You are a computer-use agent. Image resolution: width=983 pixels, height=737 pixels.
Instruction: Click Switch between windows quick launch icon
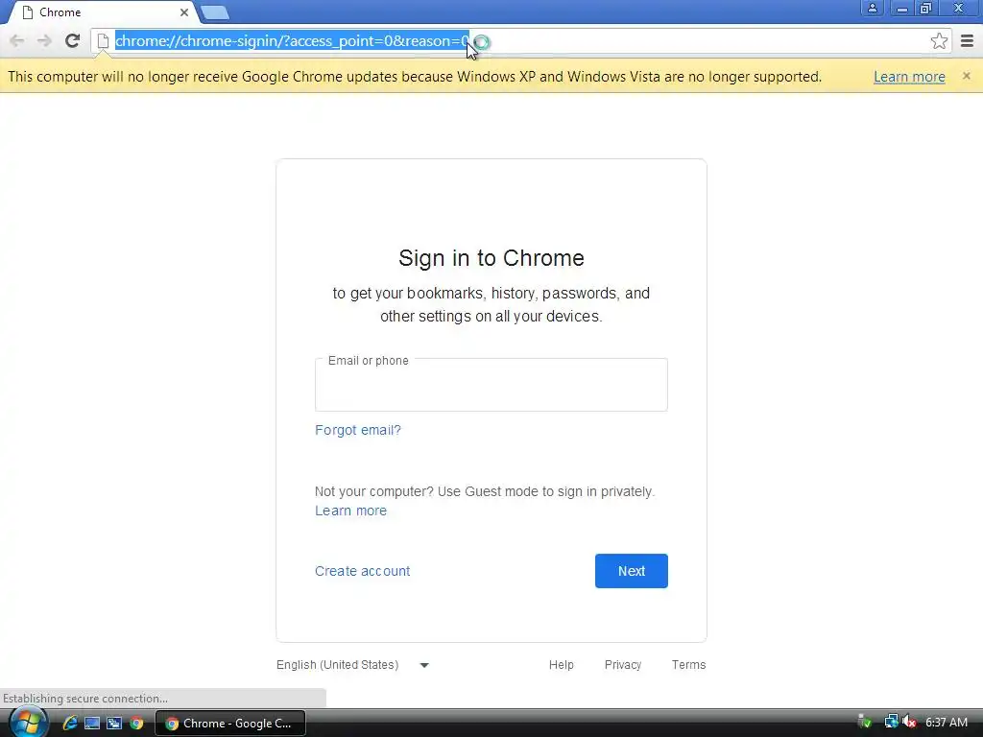pos(114,724)
